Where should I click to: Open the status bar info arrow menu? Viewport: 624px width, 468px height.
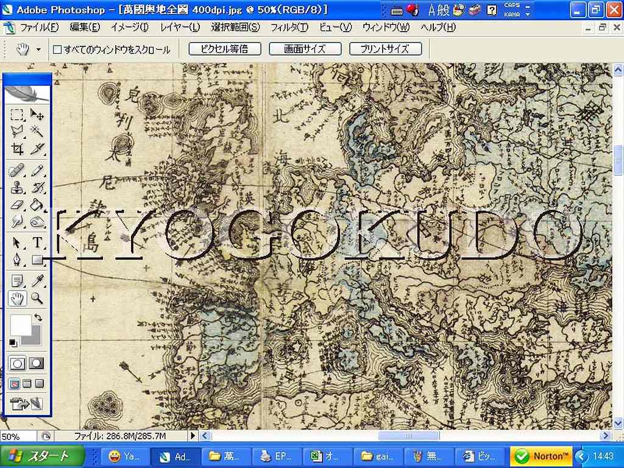click(193, 436)
